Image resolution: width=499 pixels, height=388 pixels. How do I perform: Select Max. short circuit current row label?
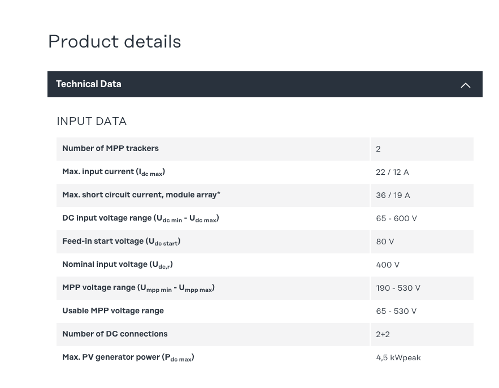[141, 195]
